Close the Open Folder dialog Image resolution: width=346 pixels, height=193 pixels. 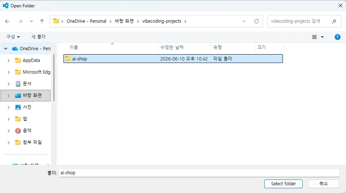[340, 5]
